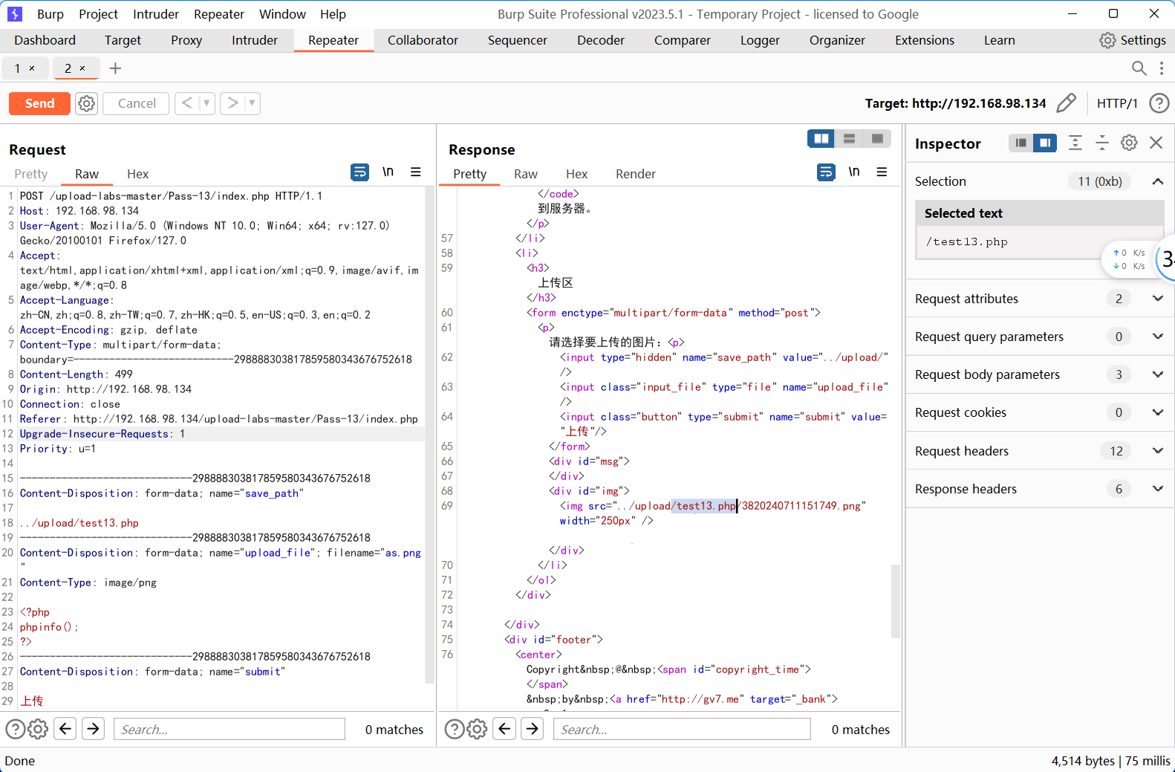Open Repeater tab options kebab menu
1175x772 pixels.
click(x=1162, y=68)
